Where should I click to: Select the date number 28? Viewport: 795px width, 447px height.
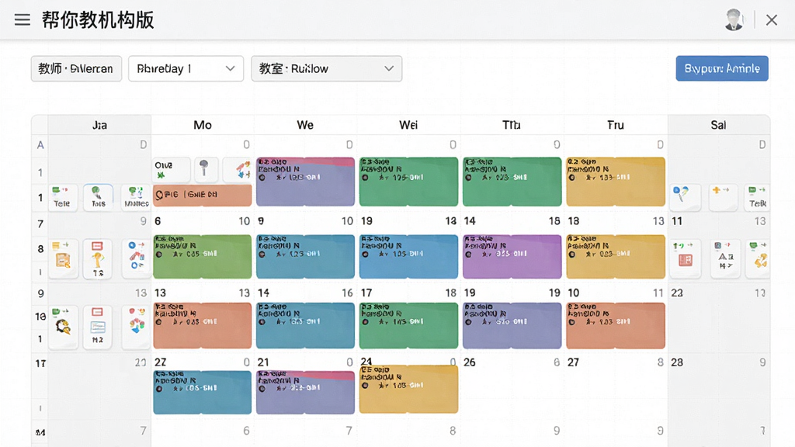[677, 362]
